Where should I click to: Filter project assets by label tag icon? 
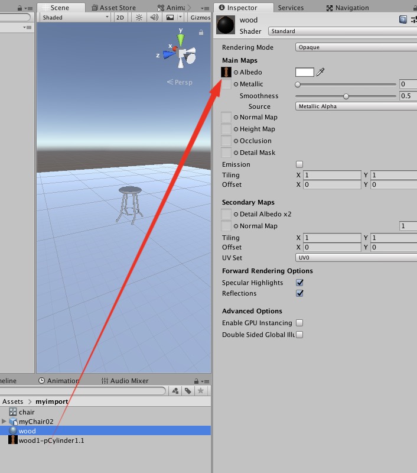[x=188, y=391]
